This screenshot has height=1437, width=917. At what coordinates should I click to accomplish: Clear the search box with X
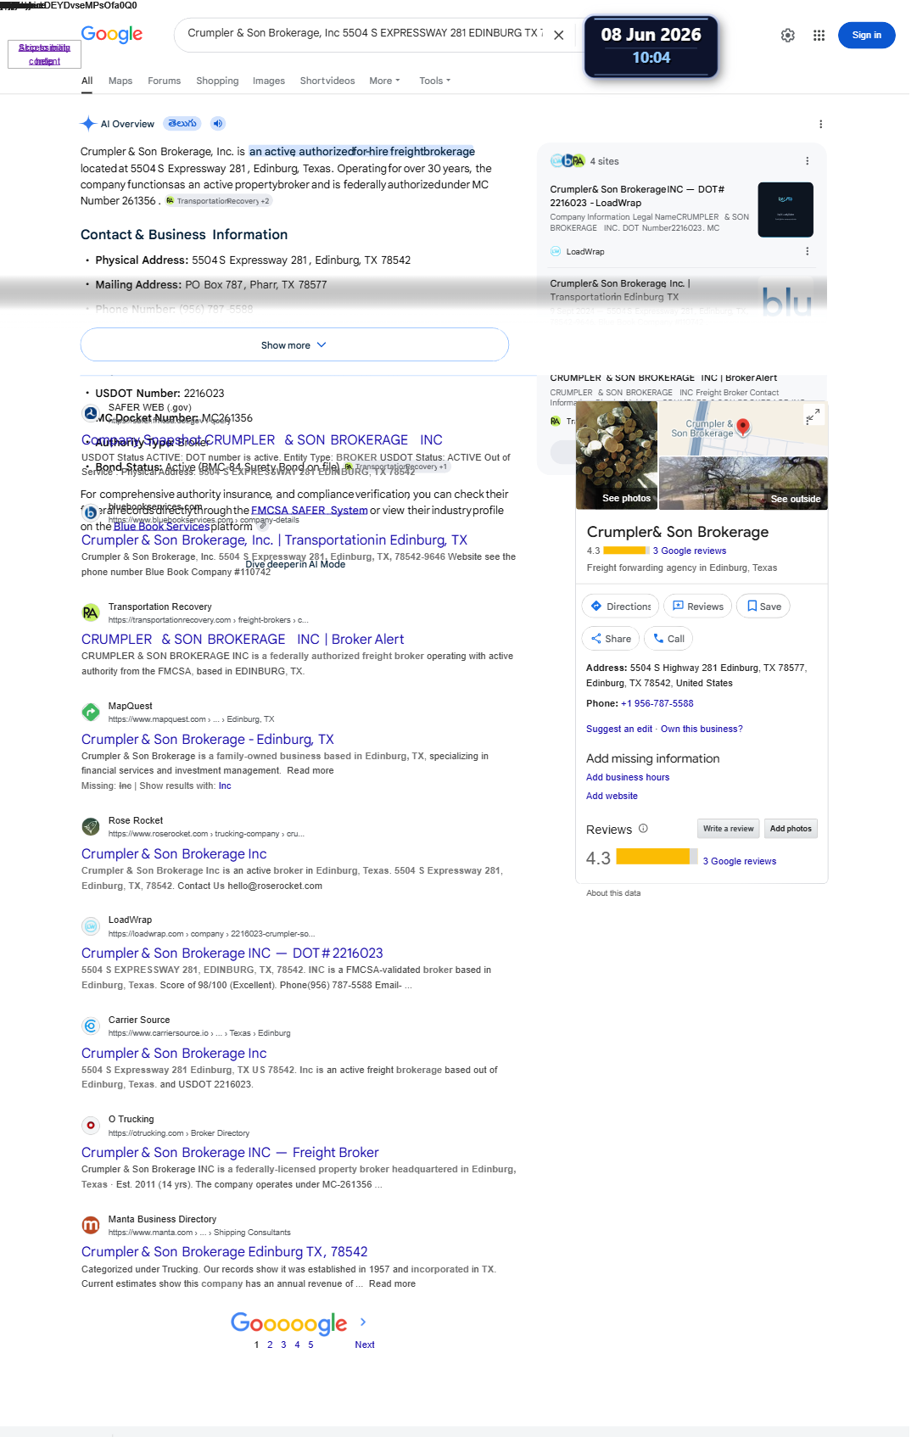pos(558,35)
